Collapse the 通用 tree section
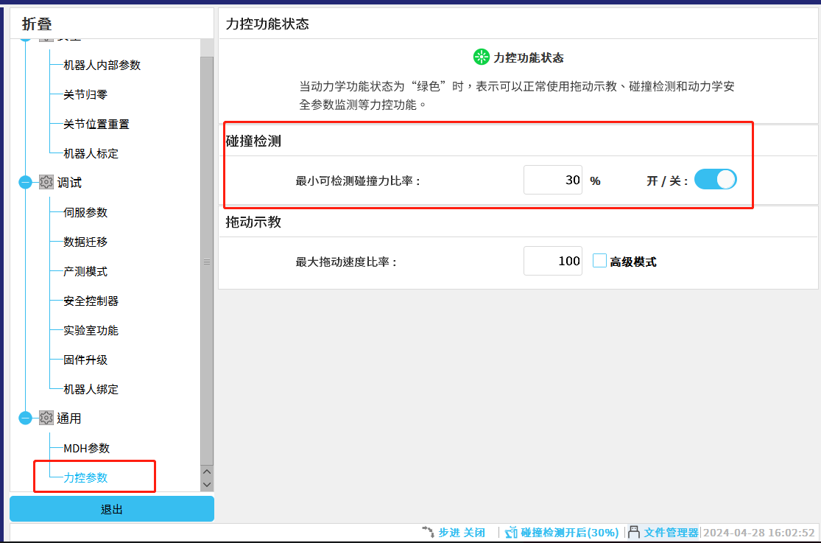 (x=26, y=418)
